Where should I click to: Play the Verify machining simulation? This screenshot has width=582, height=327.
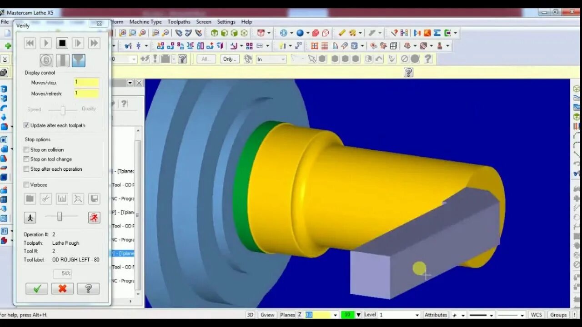pos(46,43)
